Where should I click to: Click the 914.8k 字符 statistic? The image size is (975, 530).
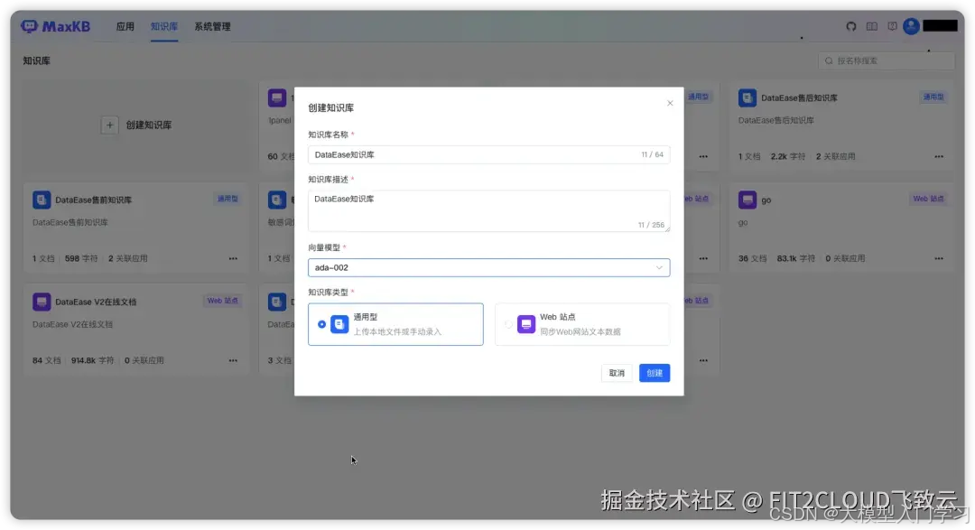point(93,360)
